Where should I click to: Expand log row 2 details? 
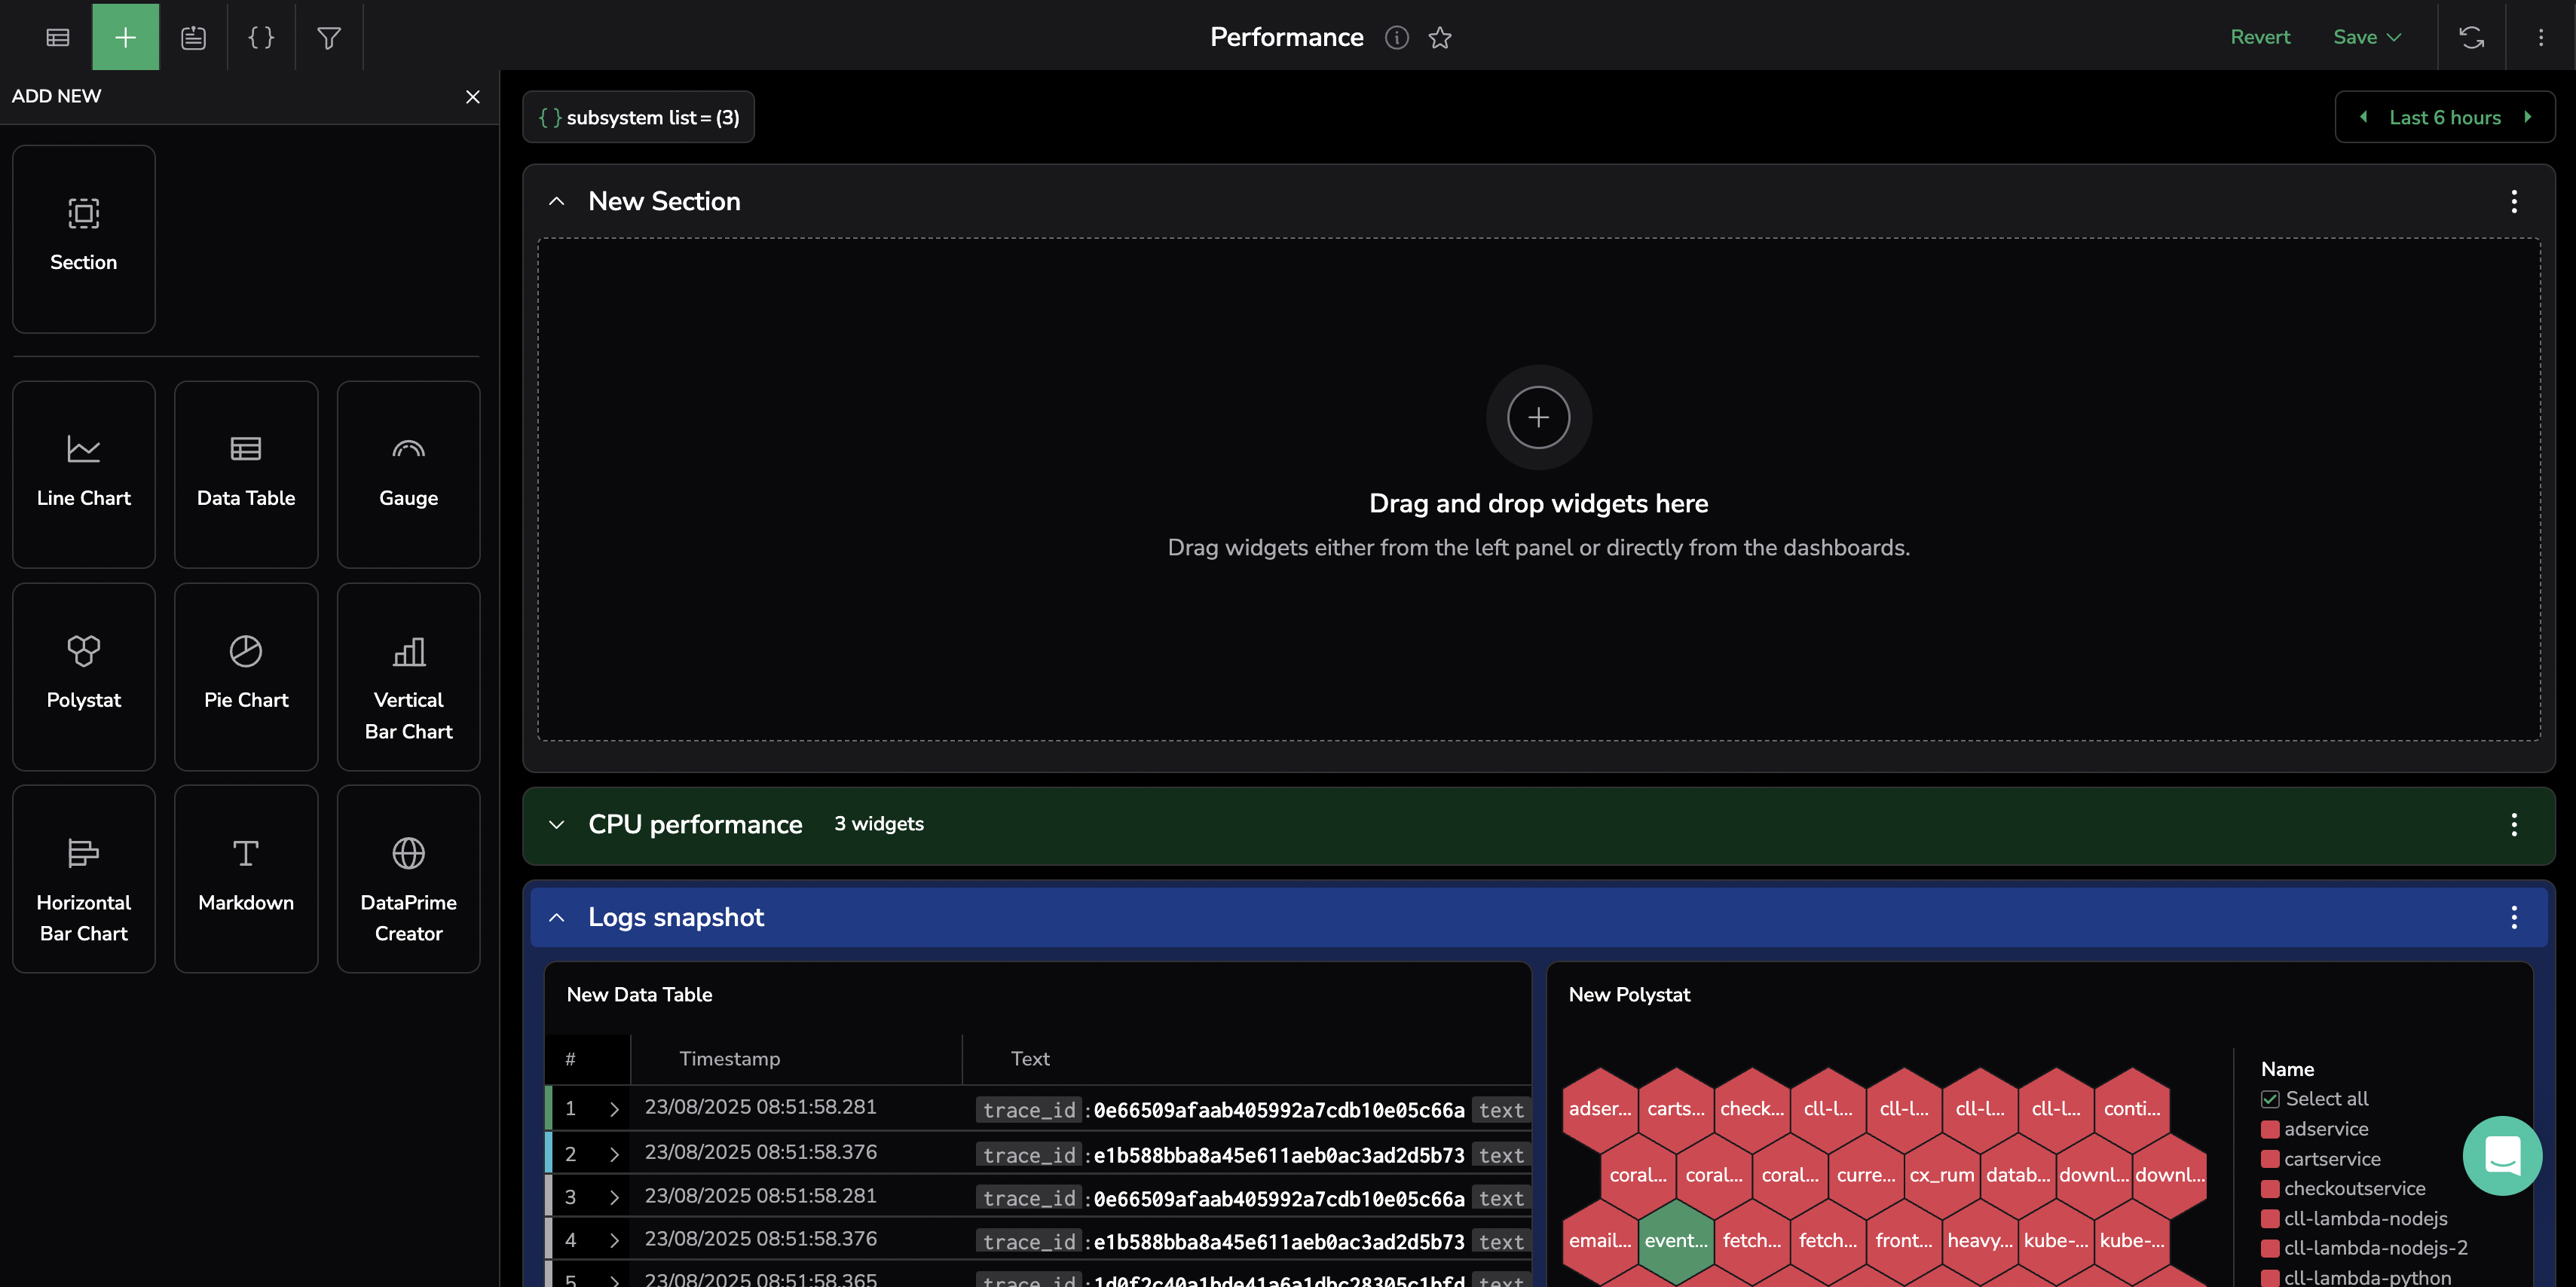(x=614, y=1154)
